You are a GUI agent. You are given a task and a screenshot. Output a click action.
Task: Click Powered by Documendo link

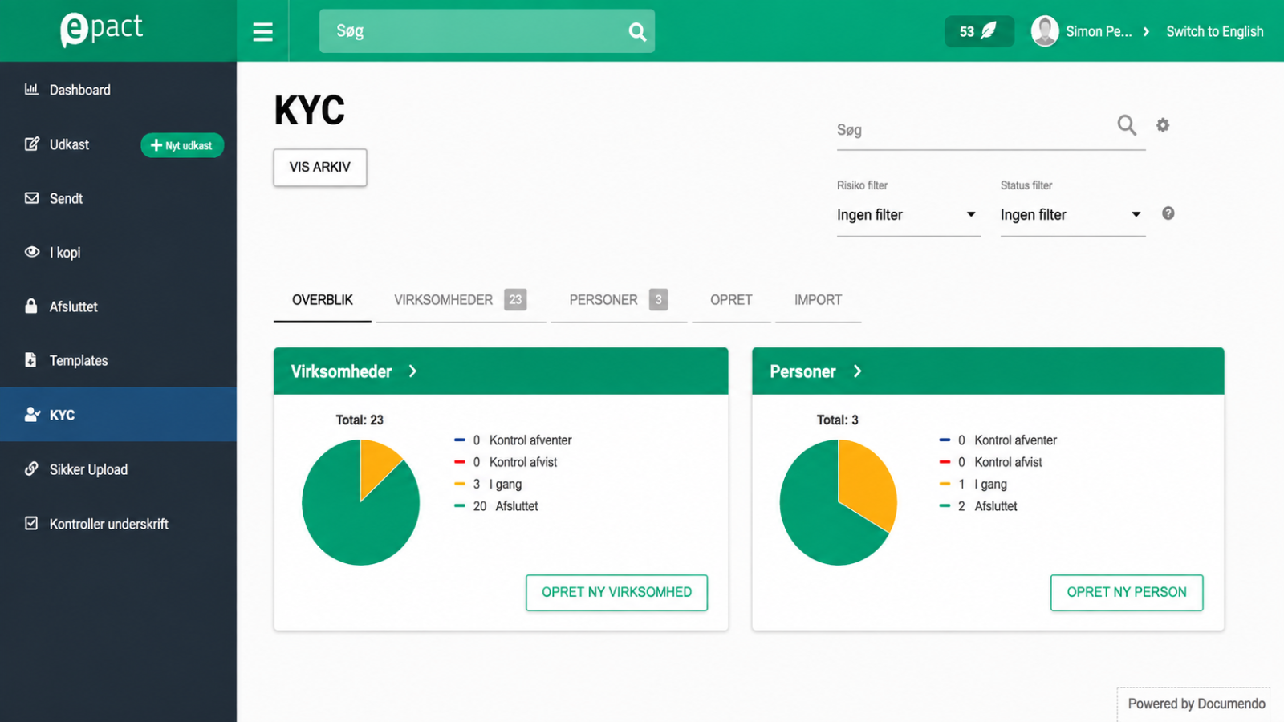(x=1197, y=704)
